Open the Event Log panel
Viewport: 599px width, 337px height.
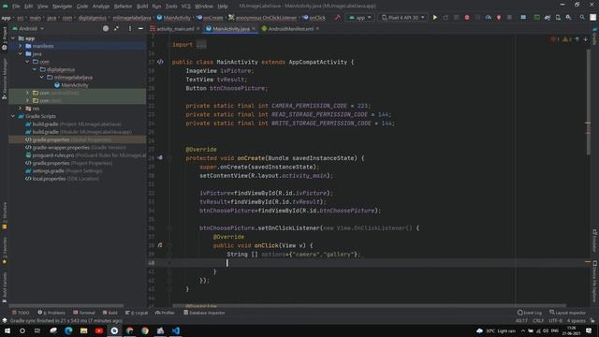pyautogui.click(x=530, y=313)
